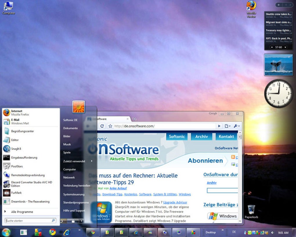The image size is (296, 237).
Task: Open Systemsteuerung from the Start menu
Action: coord(74,194)
